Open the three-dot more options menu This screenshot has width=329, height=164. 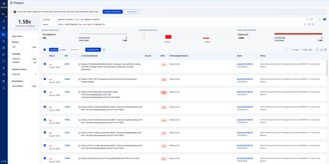pyautogui.click(x=320, y=19)
